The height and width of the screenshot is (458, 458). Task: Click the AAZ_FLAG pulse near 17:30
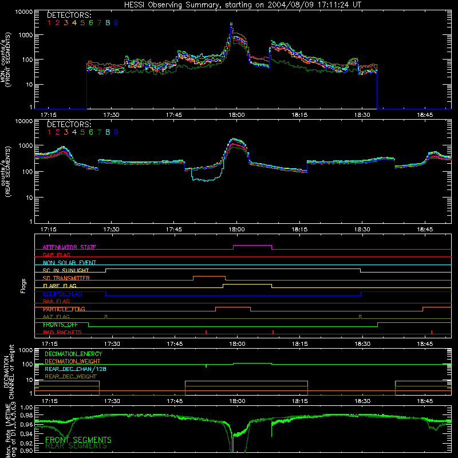[106, 317]
